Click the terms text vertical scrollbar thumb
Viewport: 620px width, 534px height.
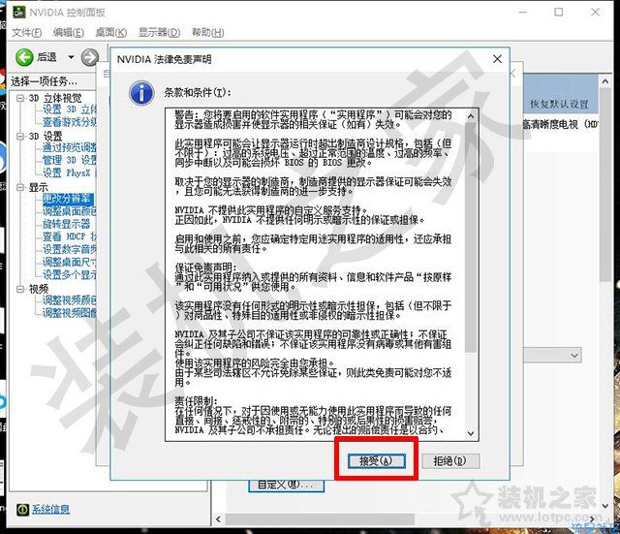pyautogui.click(x=471, y=237)
